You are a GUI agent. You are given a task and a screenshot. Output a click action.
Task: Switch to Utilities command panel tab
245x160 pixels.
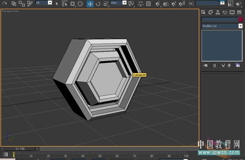239,12
